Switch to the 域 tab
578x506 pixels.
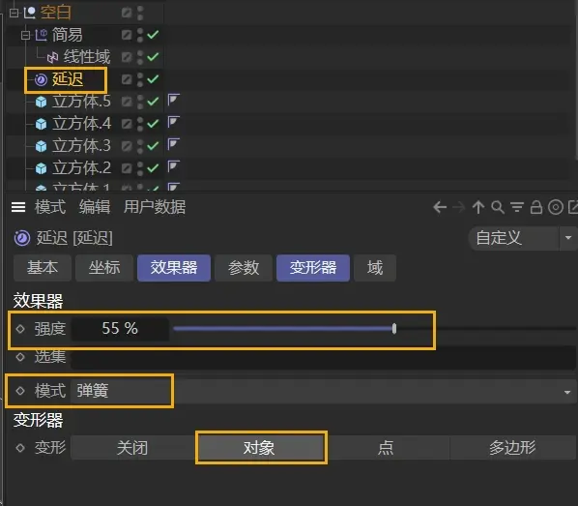375,268
